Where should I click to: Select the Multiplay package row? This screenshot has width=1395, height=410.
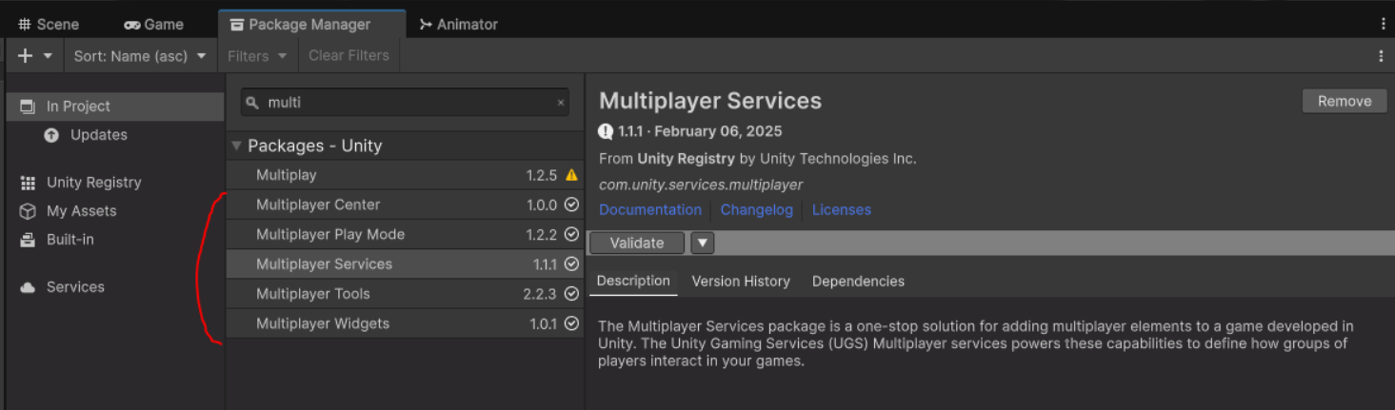(x=405, y=175)
